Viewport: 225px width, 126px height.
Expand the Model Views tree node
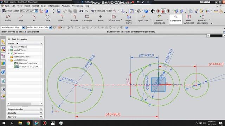click(x=9, y=50)
